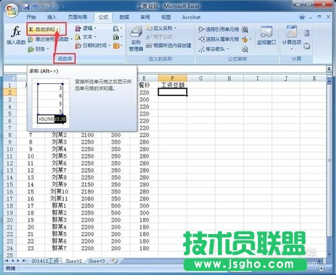
Task: Open the 计算选项 menu
Action: click(291, 38)
